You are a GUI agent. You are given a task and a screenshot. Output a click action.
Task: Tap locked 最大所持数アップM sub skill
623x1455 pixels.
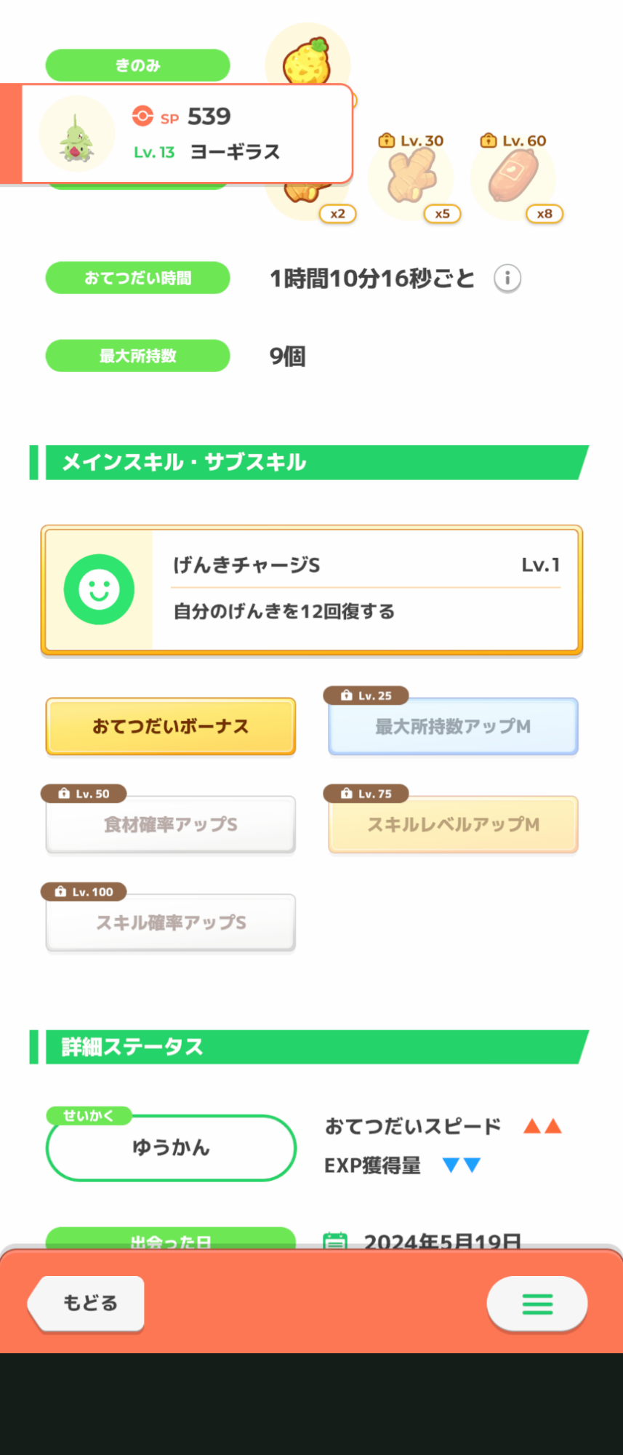[453, 726]
